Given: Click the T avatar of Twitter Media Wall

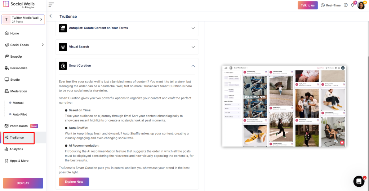Looking at the screenshot, I should click(x=6, y=19).
